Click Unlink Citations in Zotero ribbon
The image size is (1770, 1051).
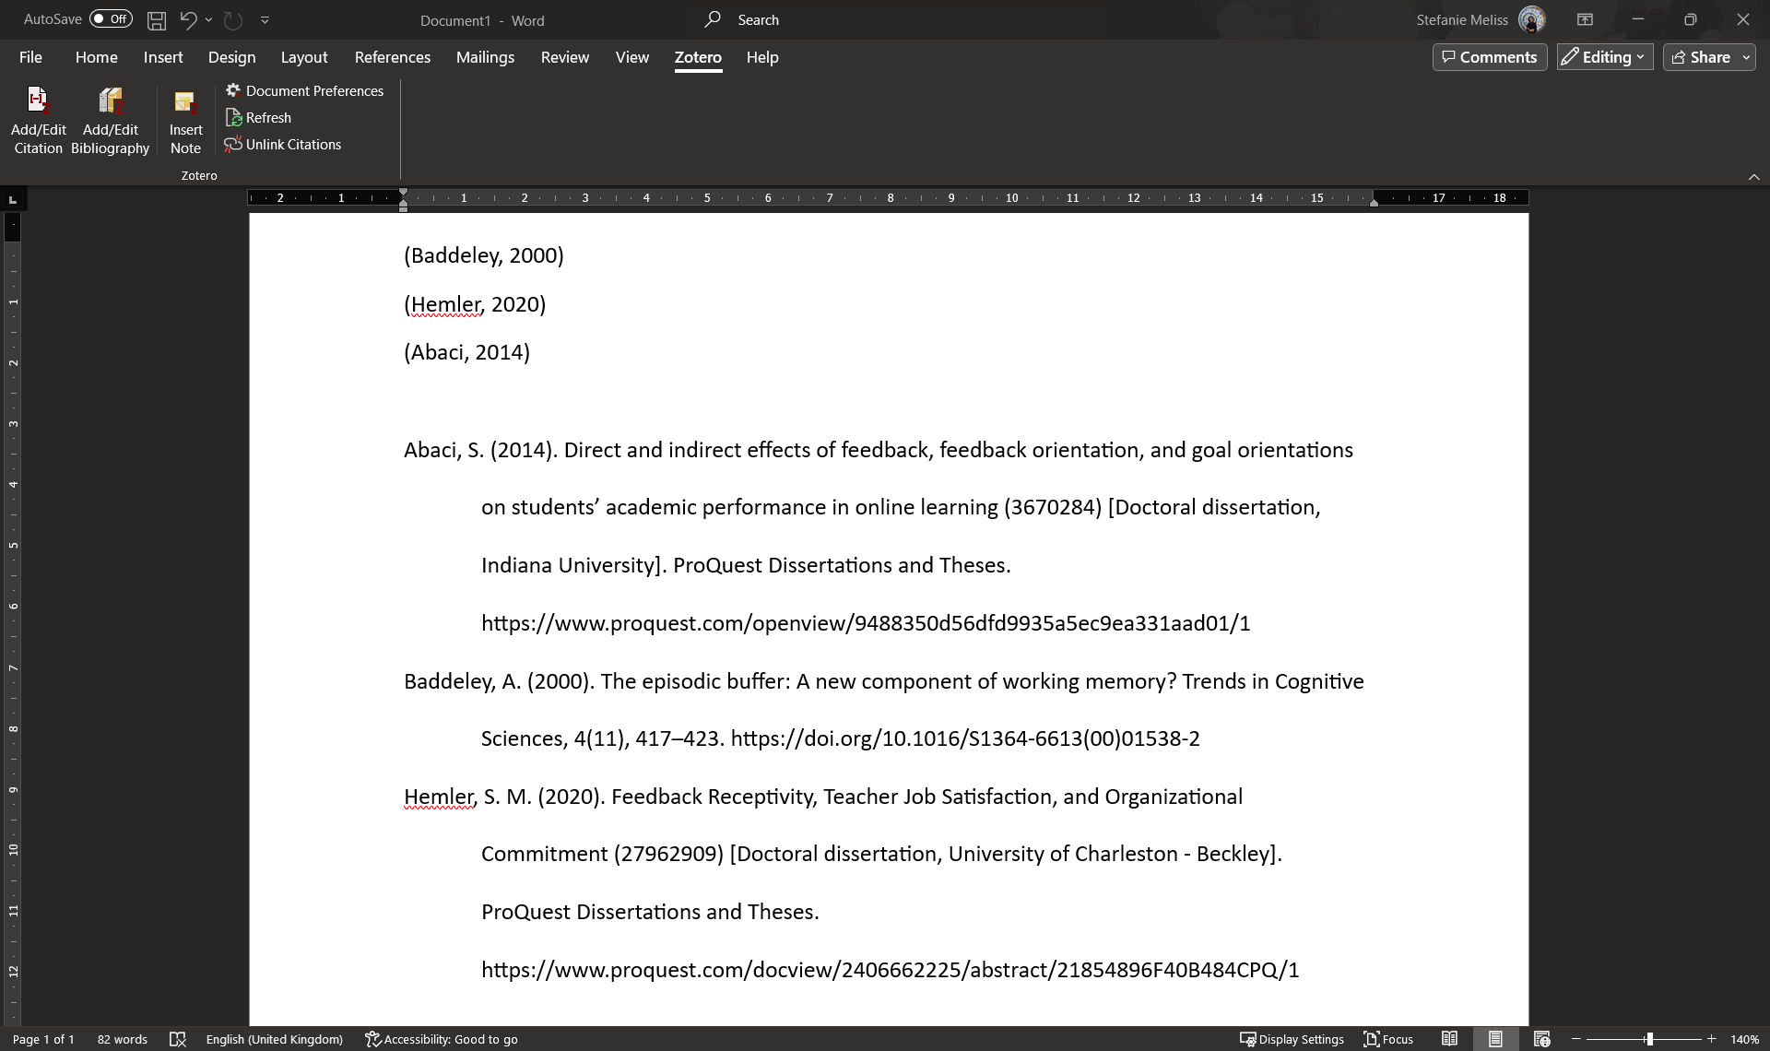283,144
